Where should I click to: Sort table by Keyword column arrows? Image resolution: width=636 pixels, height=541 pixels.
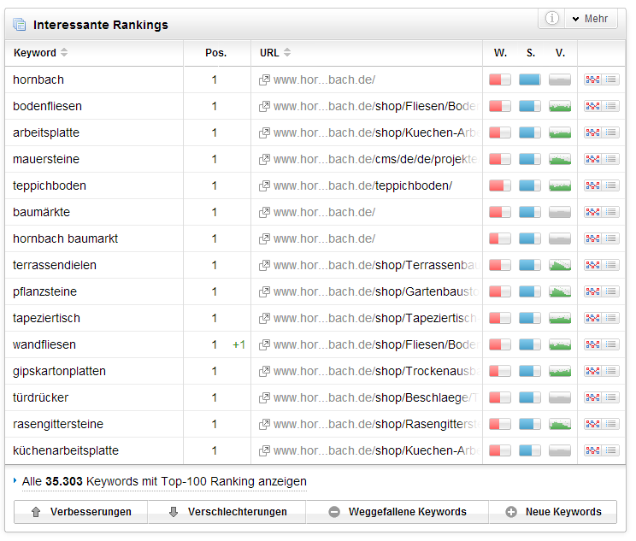pos(64,53)
